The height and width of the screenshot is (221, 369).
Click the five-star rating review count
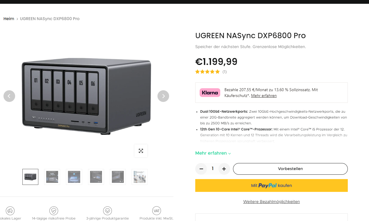(225, 72)
